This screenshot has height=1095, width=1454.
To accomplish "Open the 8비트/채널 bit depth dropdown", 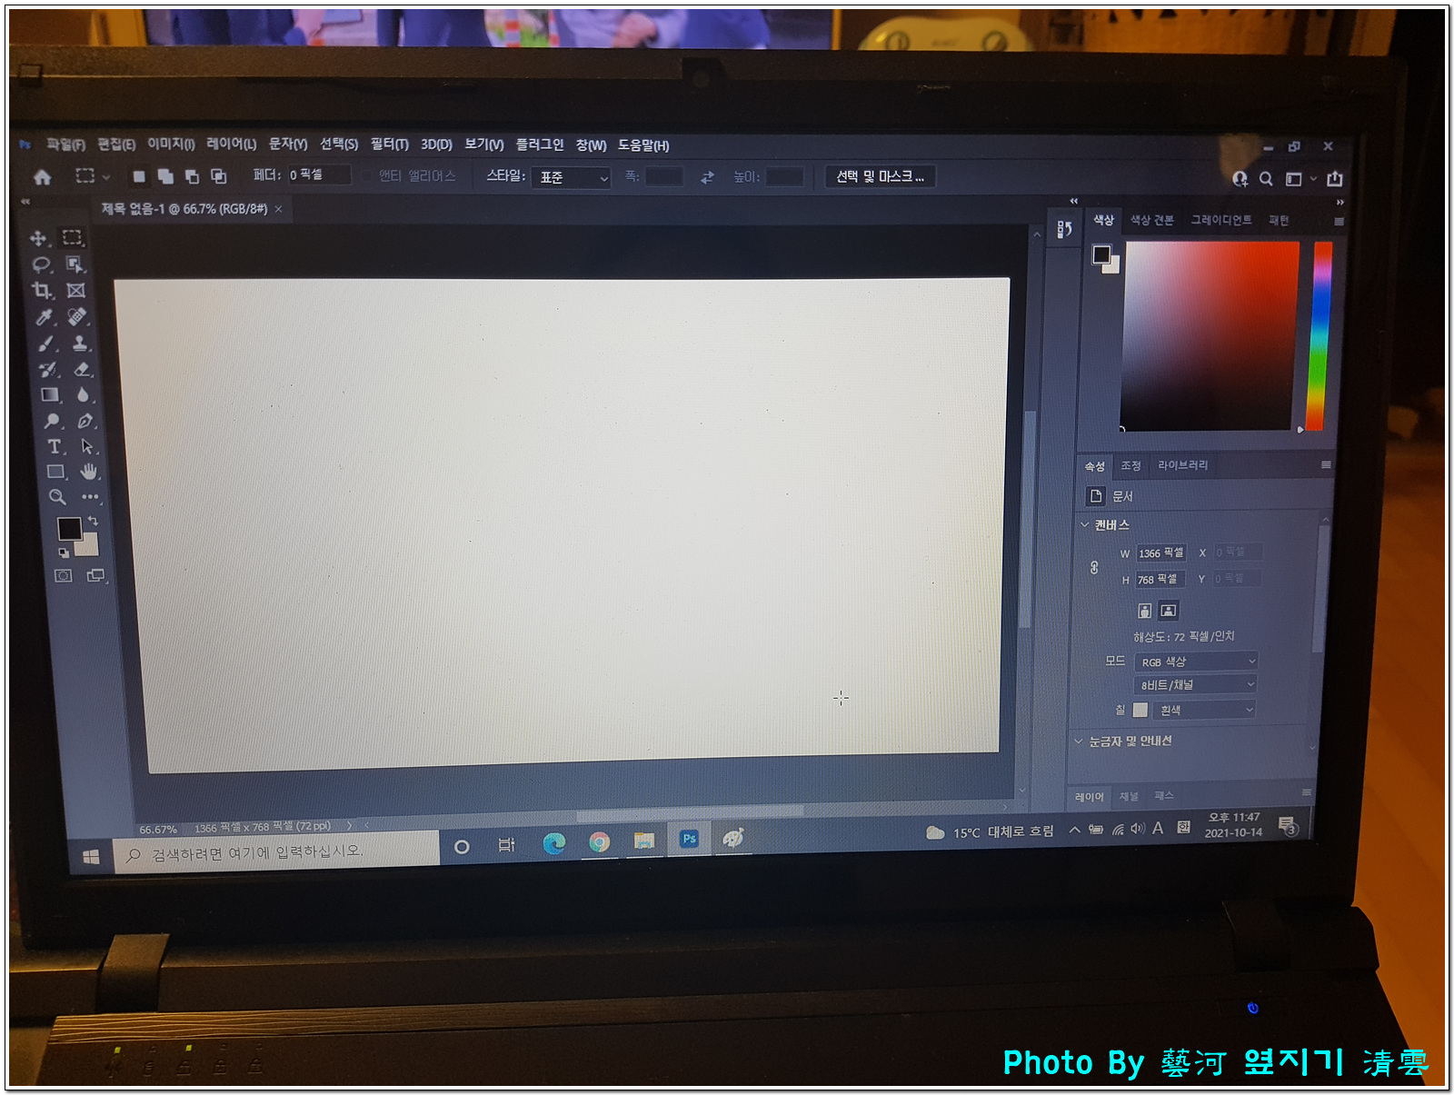I will [1195, 684].
